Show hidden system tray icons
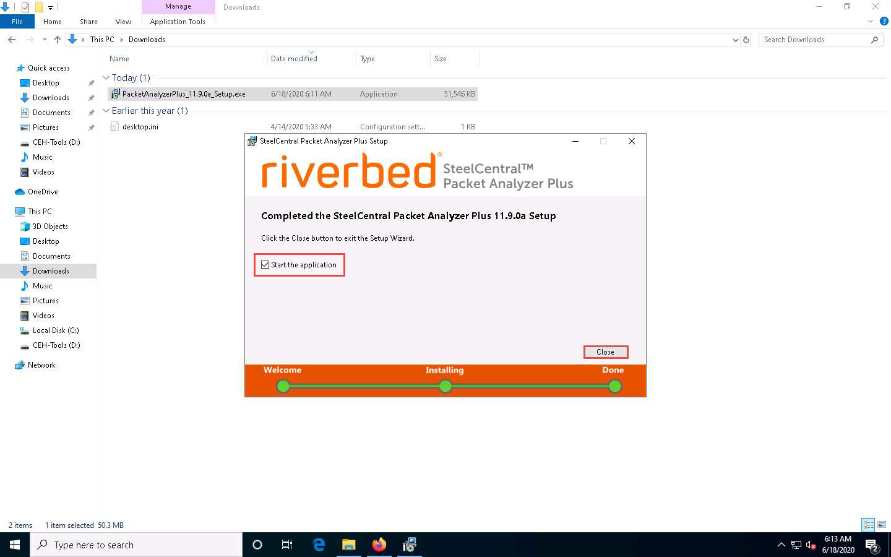The width and height of the screenshot is (891, 557). coord(781,545)
